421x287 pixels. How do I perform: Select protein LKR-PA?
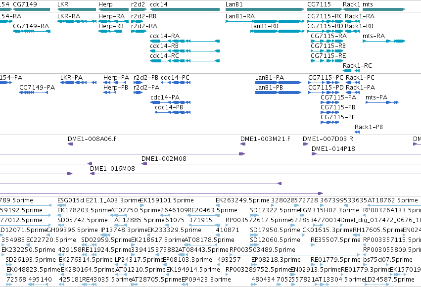(78, 83)
